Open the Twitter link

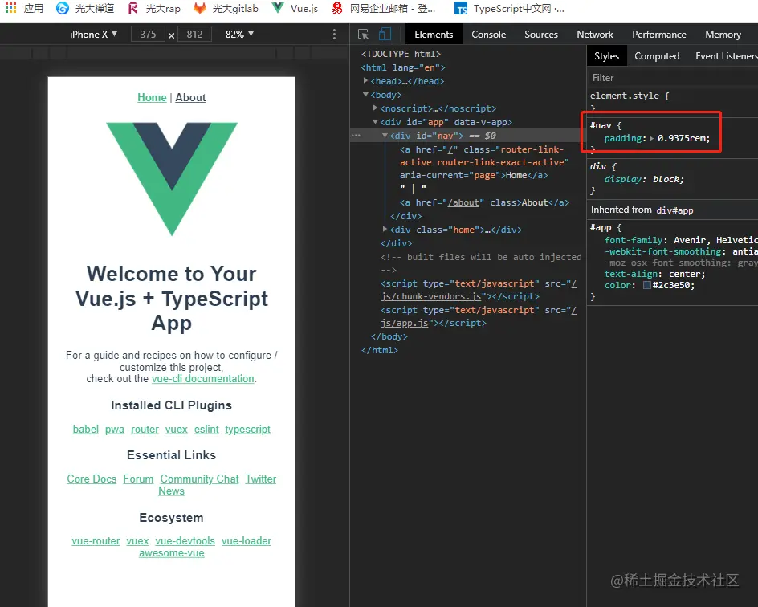(260, 479)
